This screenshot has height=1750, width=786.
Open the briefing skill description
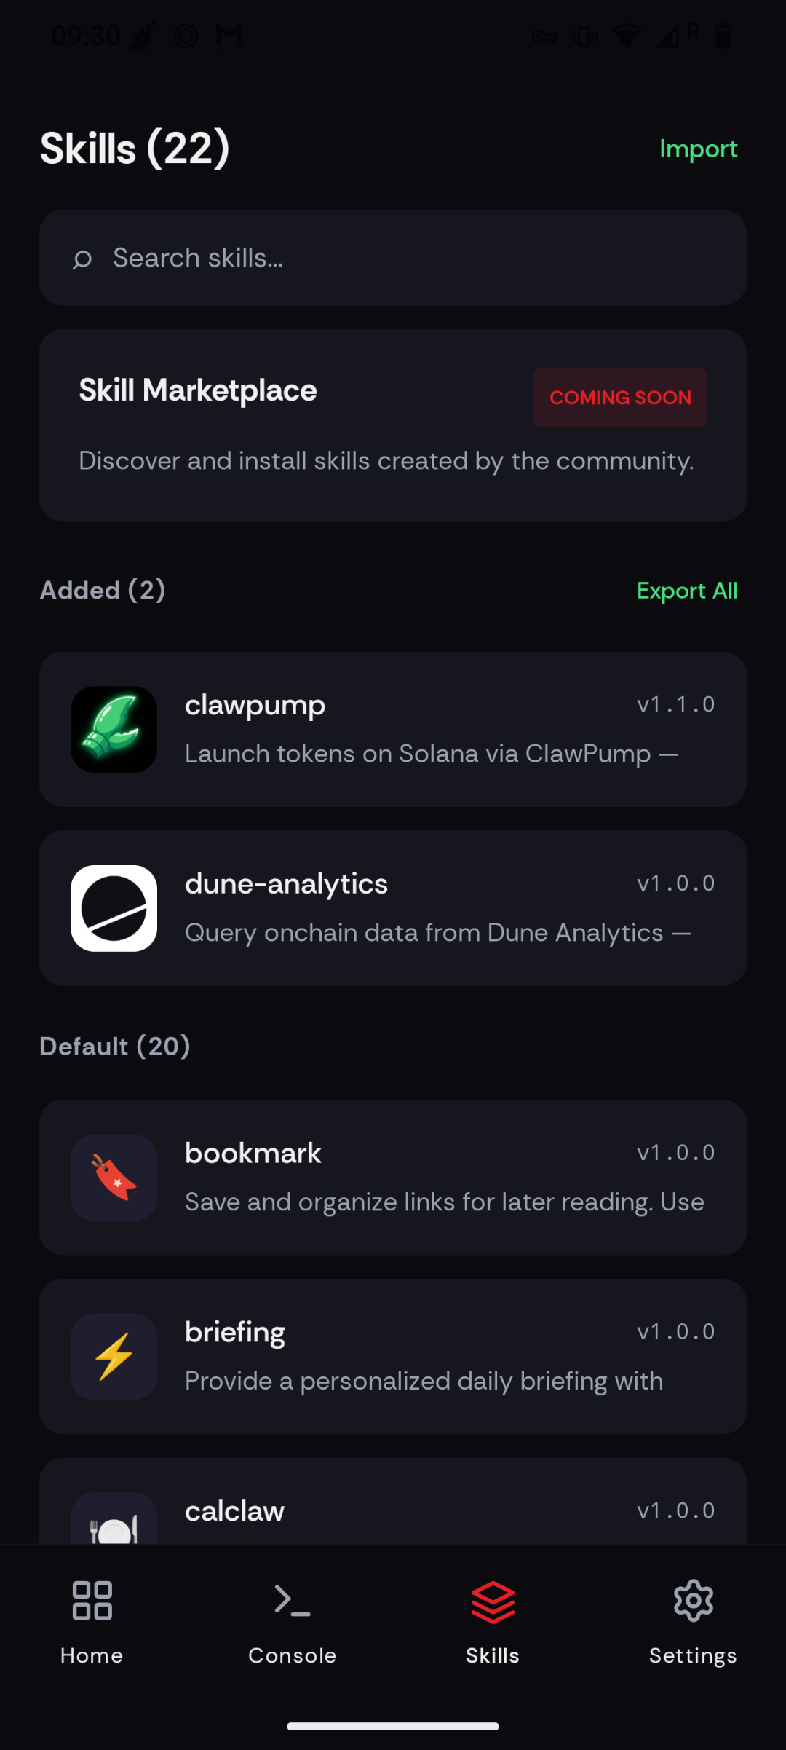point(424,1382)
